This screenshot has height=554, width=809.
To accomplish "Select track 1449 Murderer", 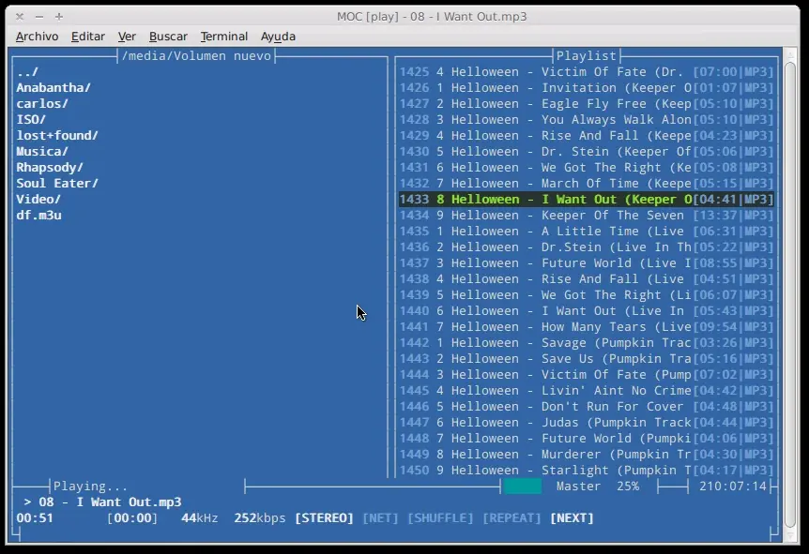I will (587, 455).
